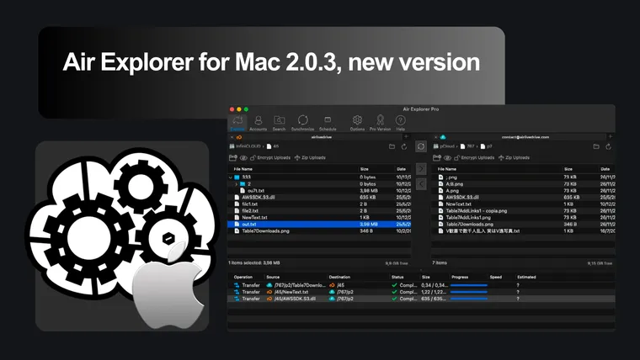Refresh the left InfiniCLOUD pane
The width and height of the screenshot is (640, 360).
point(404,146)
